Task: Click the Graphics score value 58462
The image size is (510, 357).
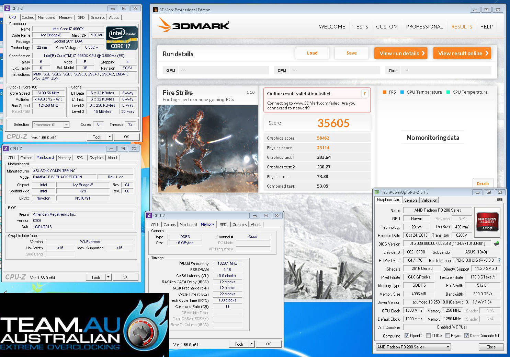Action: pyautogui.click(x=323, y=138)
